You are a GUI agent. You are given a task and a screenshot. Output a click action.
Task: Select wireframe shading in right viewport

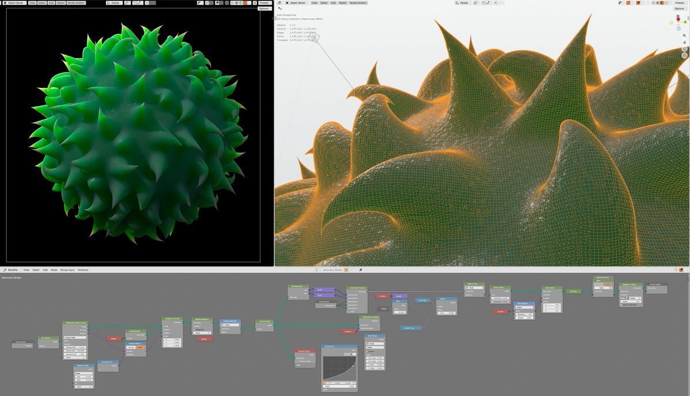[653, 3]
